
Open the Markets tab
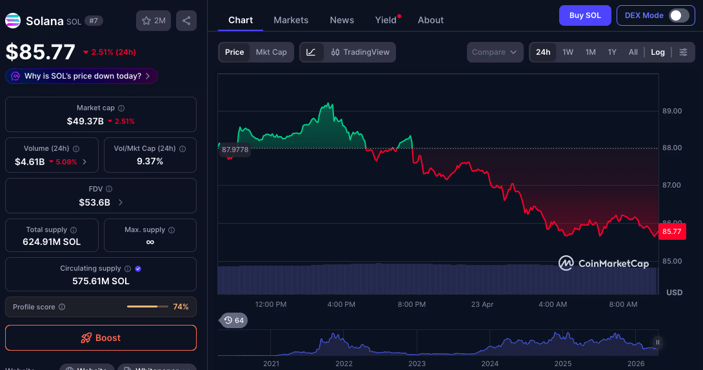tap(291, 20)
